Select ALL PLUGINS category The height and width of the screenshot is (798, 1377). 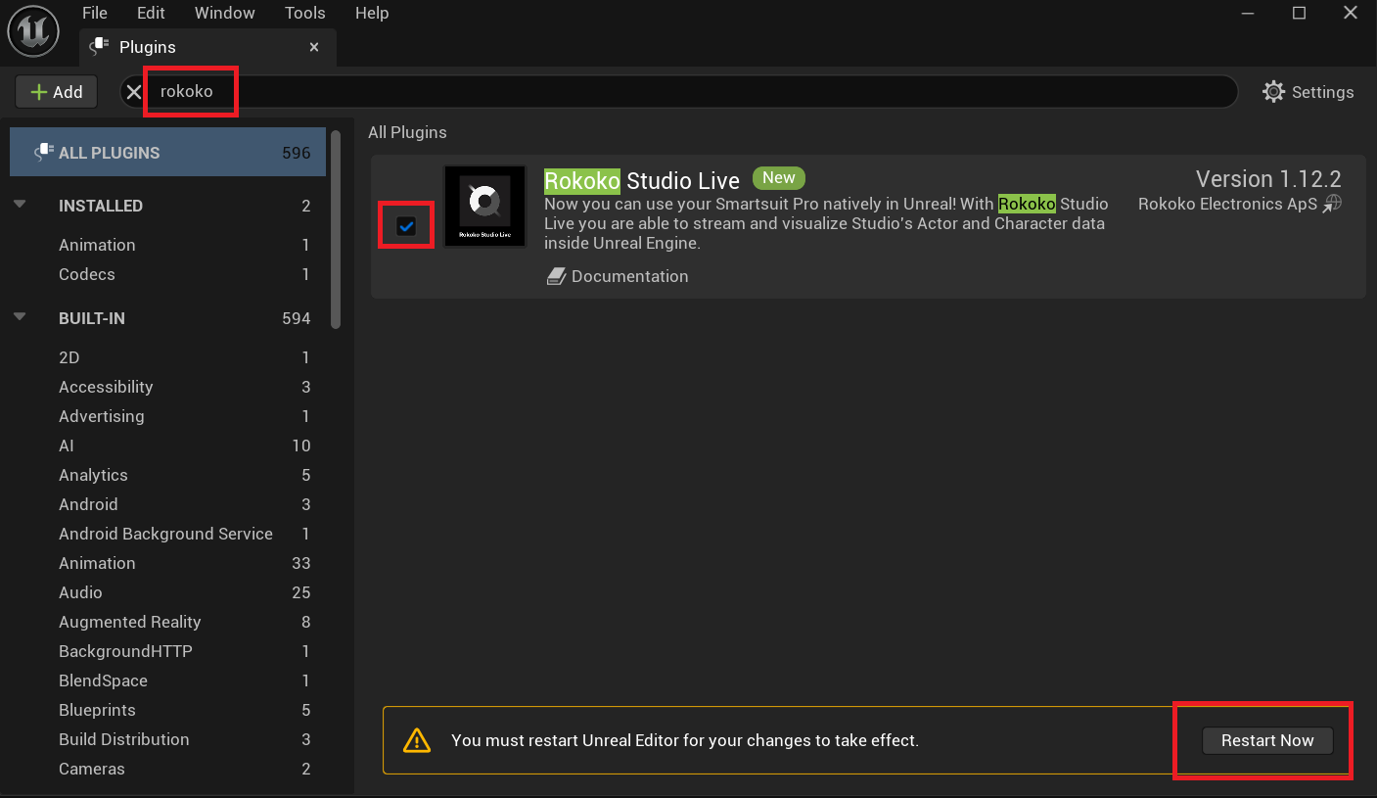[167, 153]
